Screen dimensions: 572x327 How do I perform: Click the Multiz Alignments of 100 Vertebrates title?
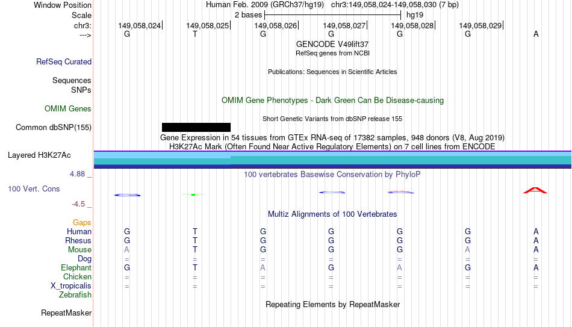tap(332, 214)
